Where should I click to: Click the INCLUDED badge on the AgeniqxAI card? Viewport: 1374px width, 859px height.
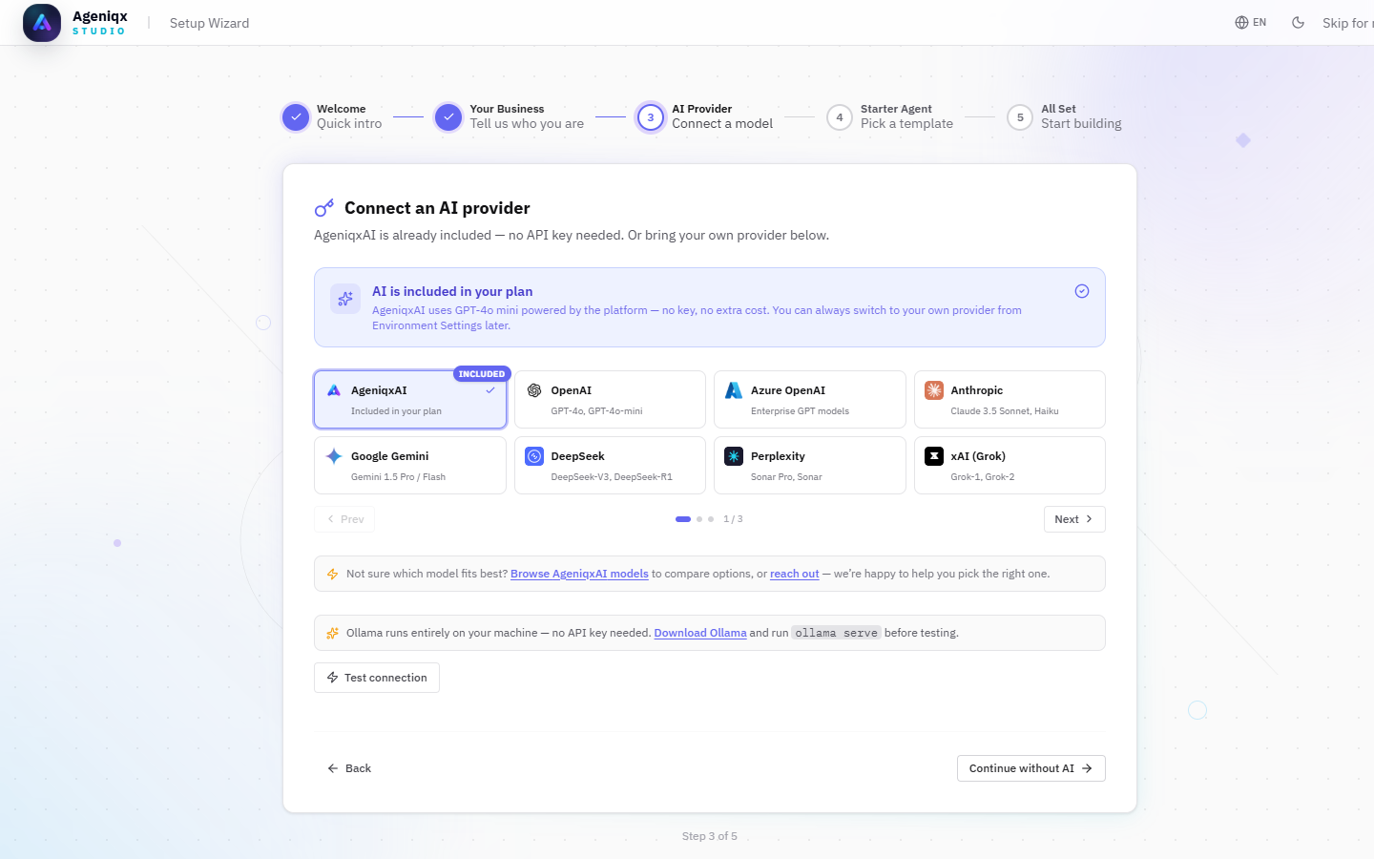tap(482, 374)
